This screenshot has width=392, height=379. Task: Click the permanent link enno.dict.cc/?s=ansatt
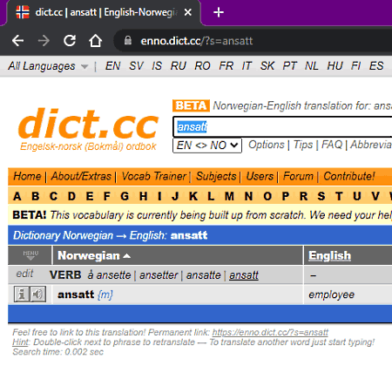(x=270, y=332)
